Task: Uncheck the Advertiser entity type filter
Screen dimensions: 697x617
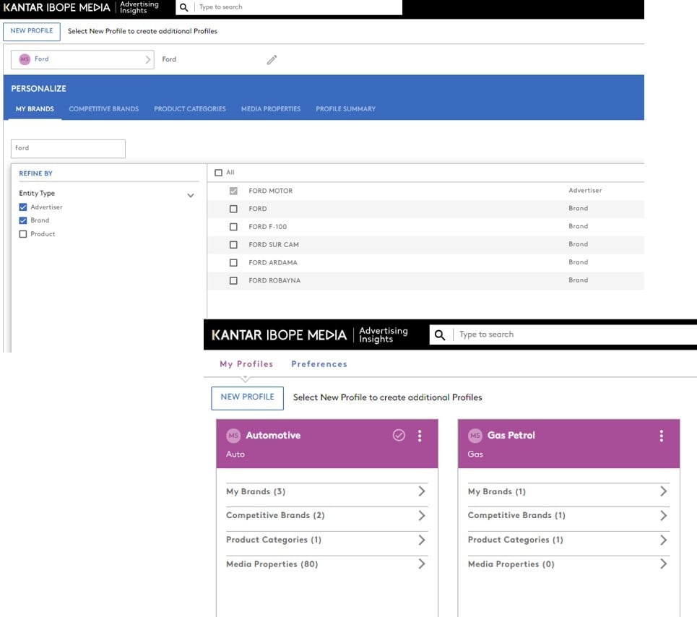Action: pyautogui.click(x=23, y=207)
